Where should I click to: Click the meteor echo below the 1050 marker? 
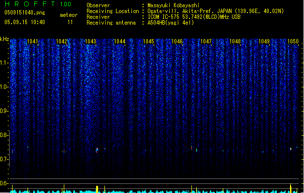(290, 149)
